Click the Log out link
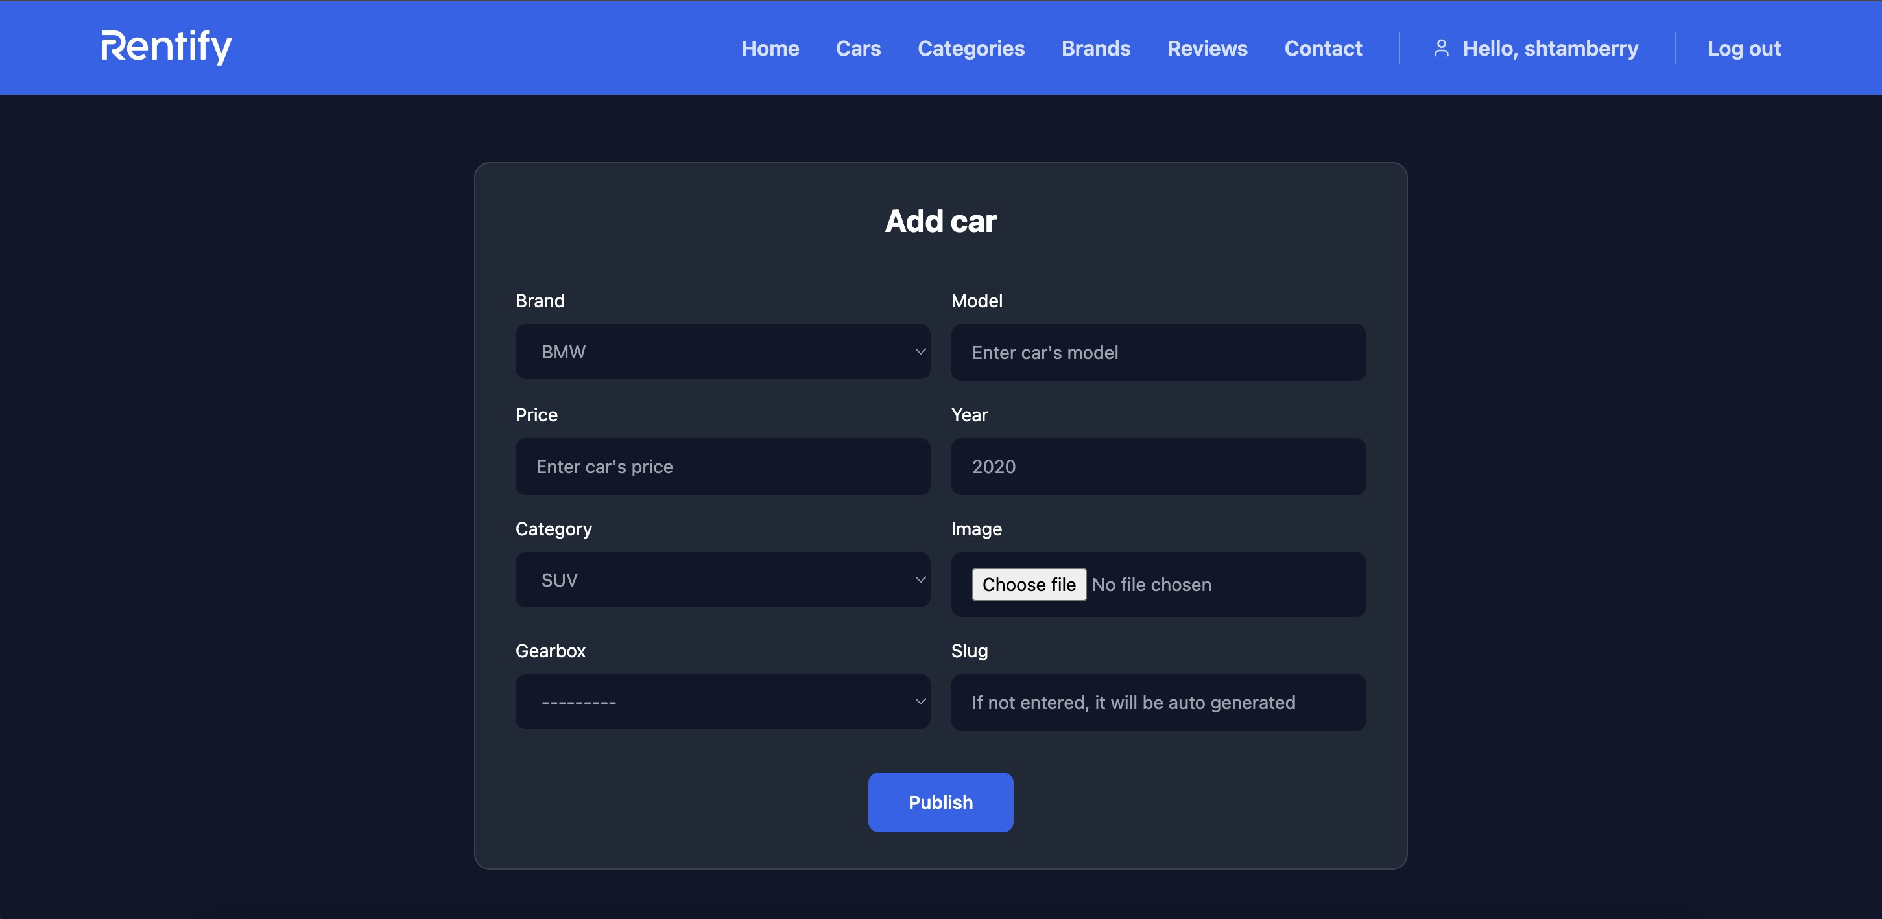Viewport: 1882px width, 919px height. pyautogui.click(x=1743, y=48)
